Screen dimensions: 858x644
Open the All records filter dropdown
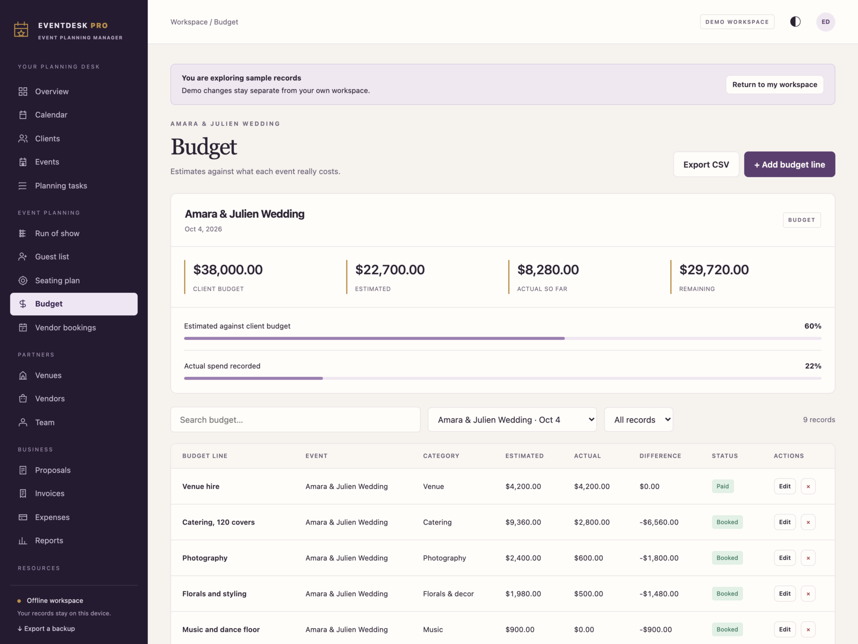pyautogui.click(x=639, y=419)
